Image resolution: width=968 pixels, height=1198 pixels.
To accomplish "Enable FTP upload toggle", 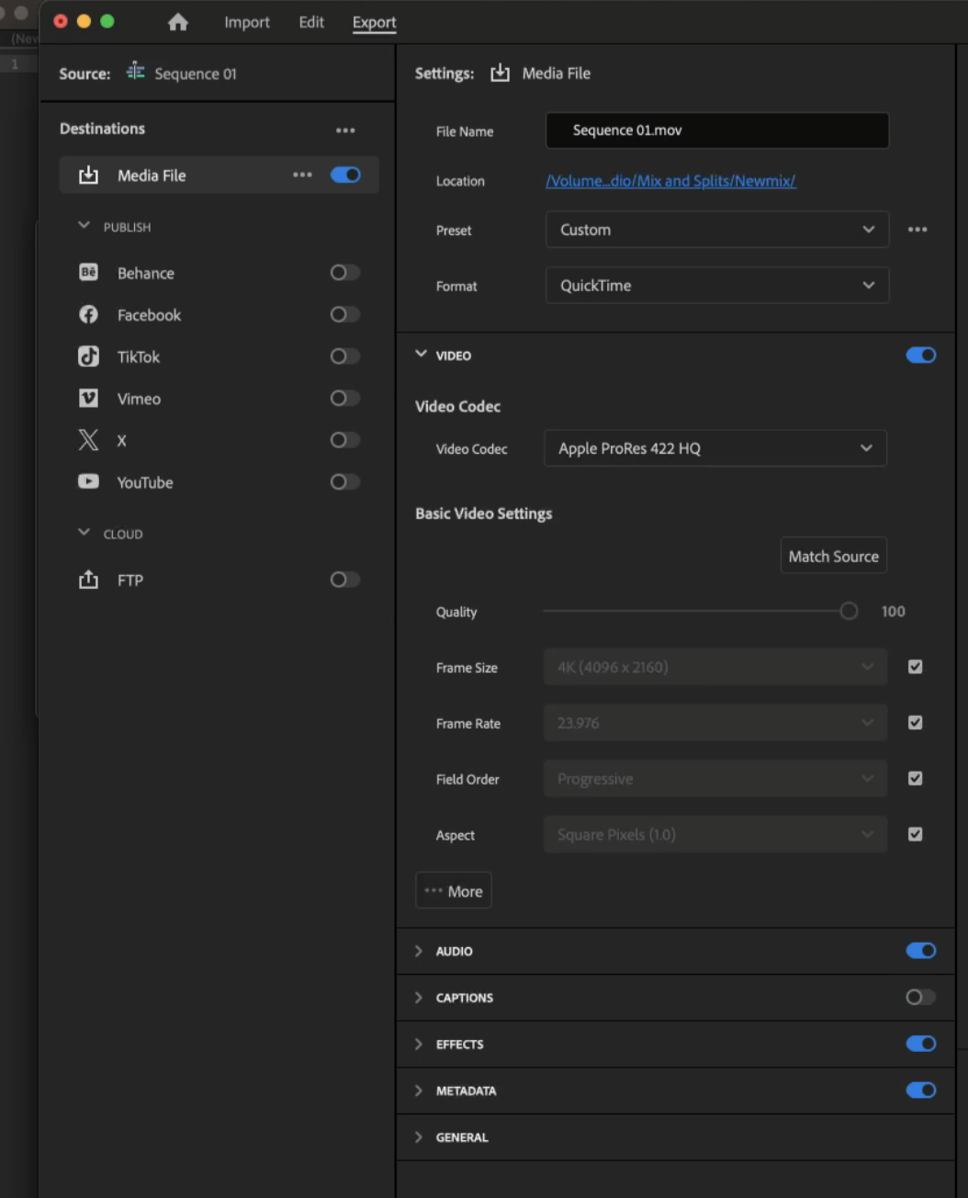I will click(344, 580).
